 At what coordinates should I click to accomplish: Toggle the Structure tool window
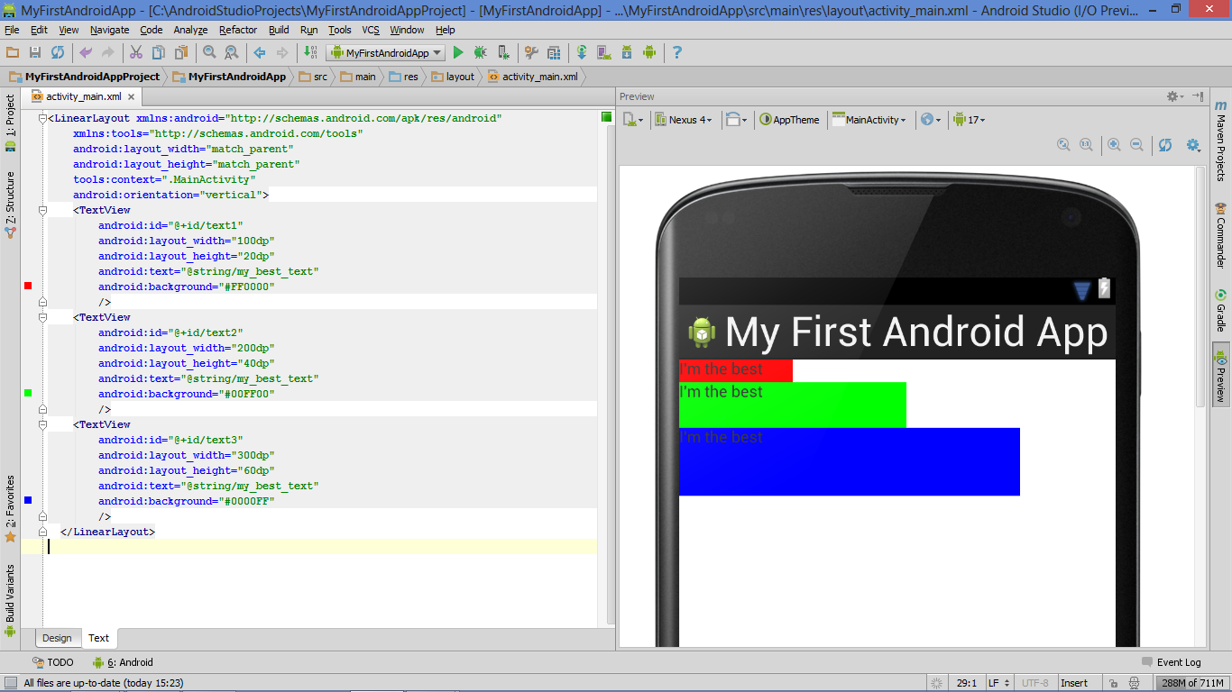pyautogui.click(x=10, y=204)
